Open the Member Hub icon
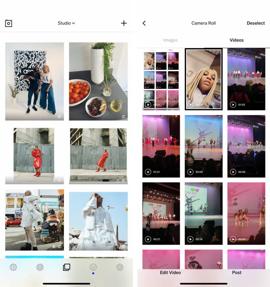This screenshot has height=287, width=270. click(120, 267)
